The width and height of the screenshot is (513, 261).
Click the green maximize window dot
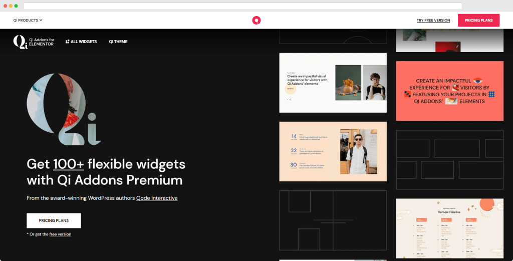(16, 6)
